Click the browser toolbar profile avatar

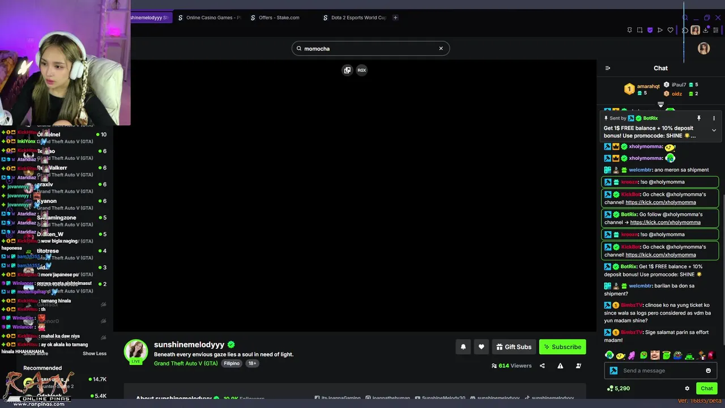(695, 30)
